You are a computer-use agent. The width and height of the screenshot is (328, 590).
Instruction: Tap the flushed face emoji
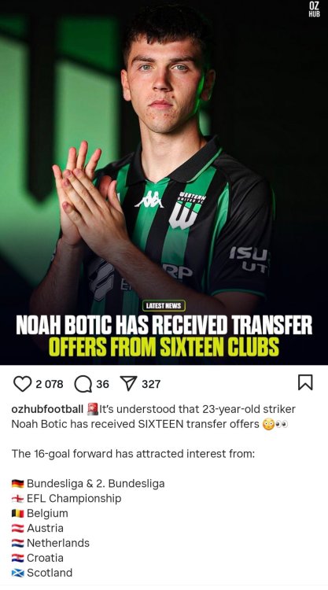point(268,425)
